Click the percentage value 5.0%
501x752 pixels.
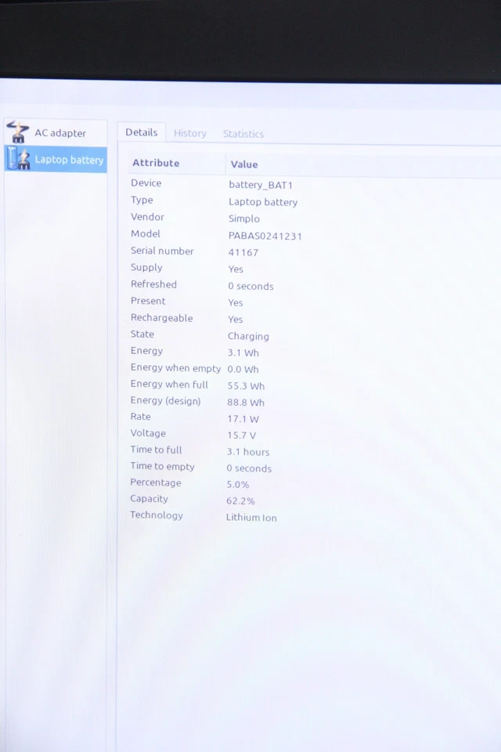238,484
